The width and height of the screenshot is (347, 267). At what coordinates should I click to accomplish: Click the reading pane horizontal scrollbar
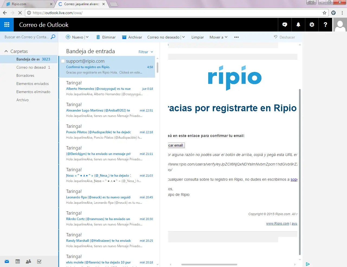coord(209,264)
